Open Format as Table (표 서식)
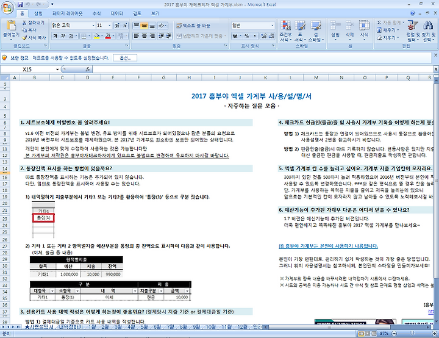The height and width of the screenshot is (338, 439). 300,31
